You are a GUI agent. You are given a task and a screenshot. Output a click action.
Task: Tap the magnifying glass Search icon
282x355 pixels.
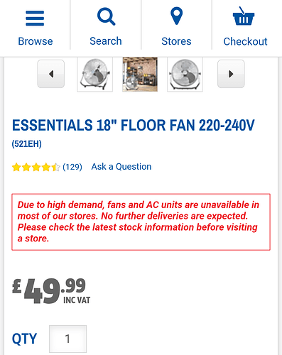click(x=106, y=16)
